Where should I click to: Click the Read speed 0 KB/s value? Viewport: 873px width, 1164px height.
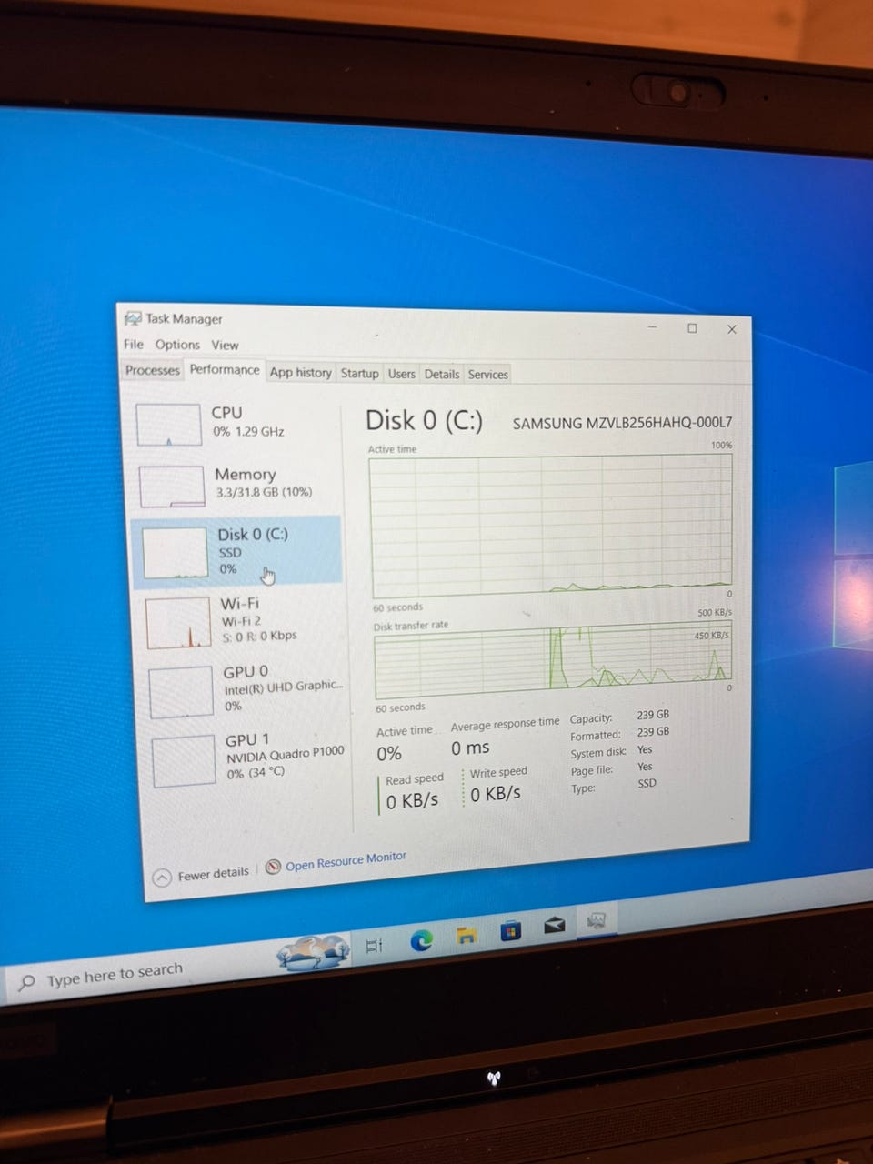pos(412,801)
